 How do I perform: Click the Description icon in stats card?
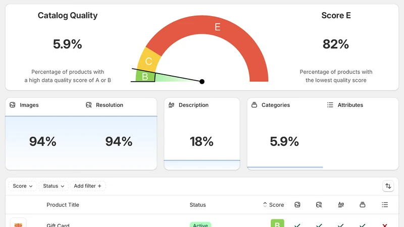[x=171, y=105]
